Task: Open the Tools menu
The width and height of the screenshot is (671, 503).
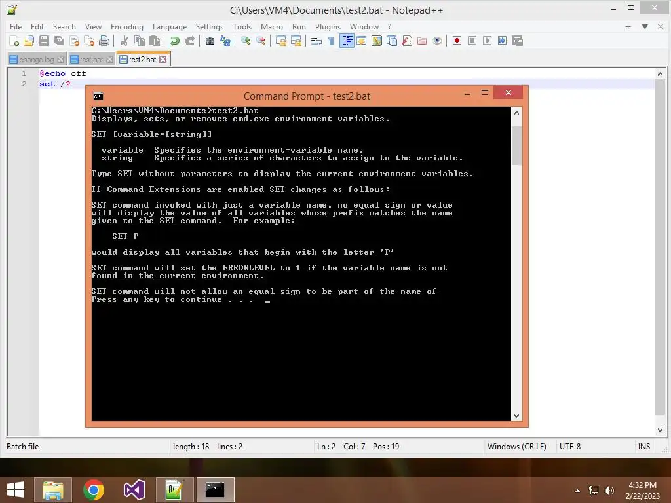Action: click(242, 26)
